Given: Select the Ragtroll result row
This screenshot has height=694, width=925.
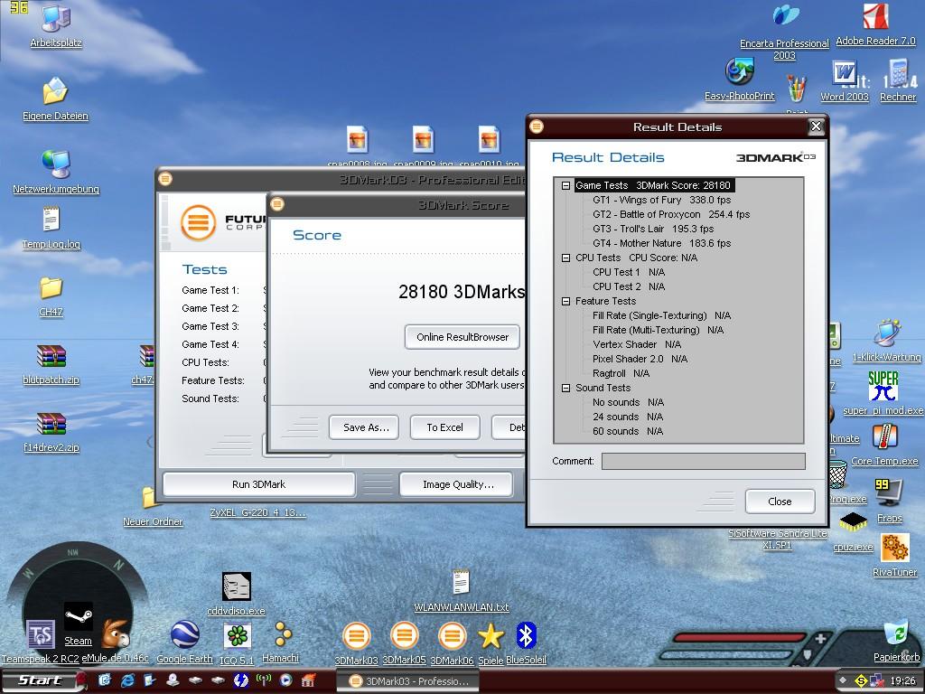Looking at the screenshot, I should pos(621,373).
